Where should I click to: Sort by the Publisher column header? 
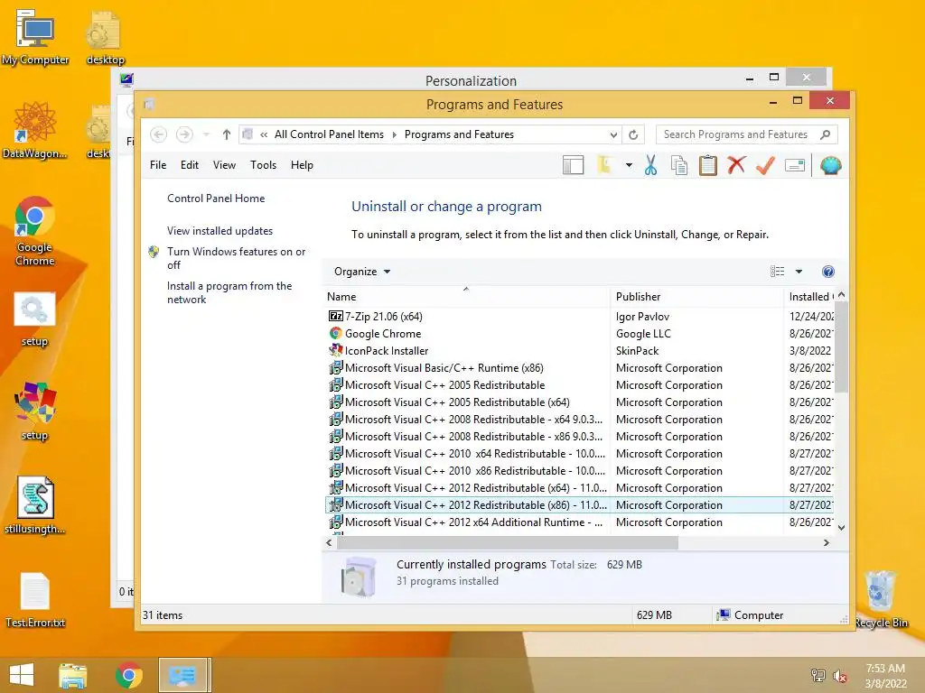pos(696,297)
